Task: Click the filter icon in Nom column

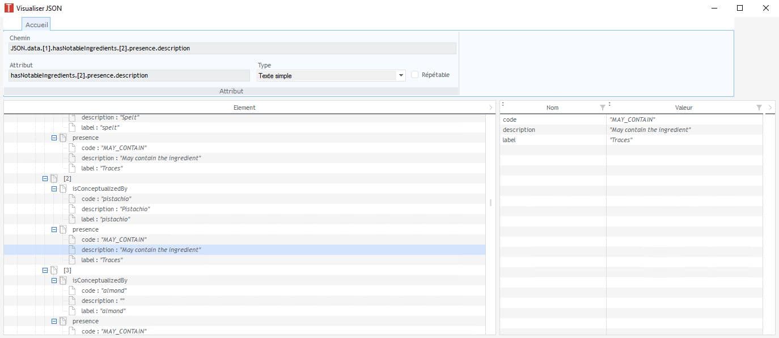Action: tap(602, 108)
